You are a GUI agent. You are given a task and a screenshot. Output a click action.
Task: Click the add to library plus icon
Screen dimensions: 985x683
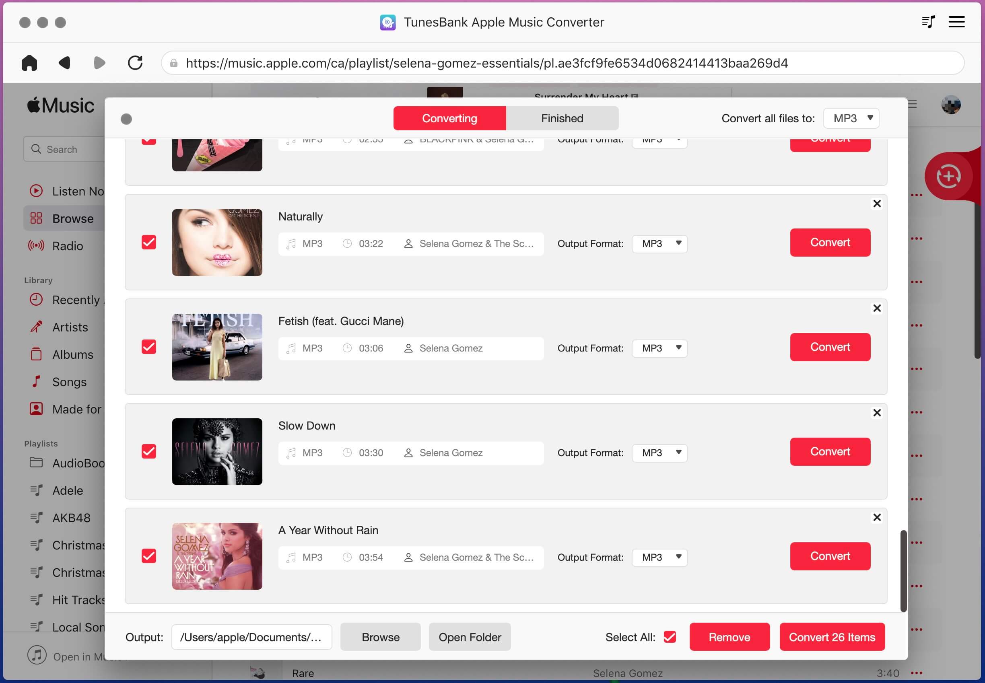(950, 176)
